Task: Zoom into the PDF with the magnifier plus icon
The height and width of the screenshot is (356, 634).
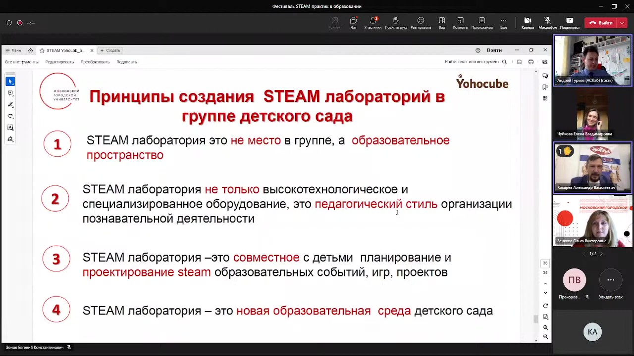Action: (545, 327)
